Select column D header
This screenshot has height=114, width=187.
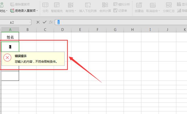point(63,29)
